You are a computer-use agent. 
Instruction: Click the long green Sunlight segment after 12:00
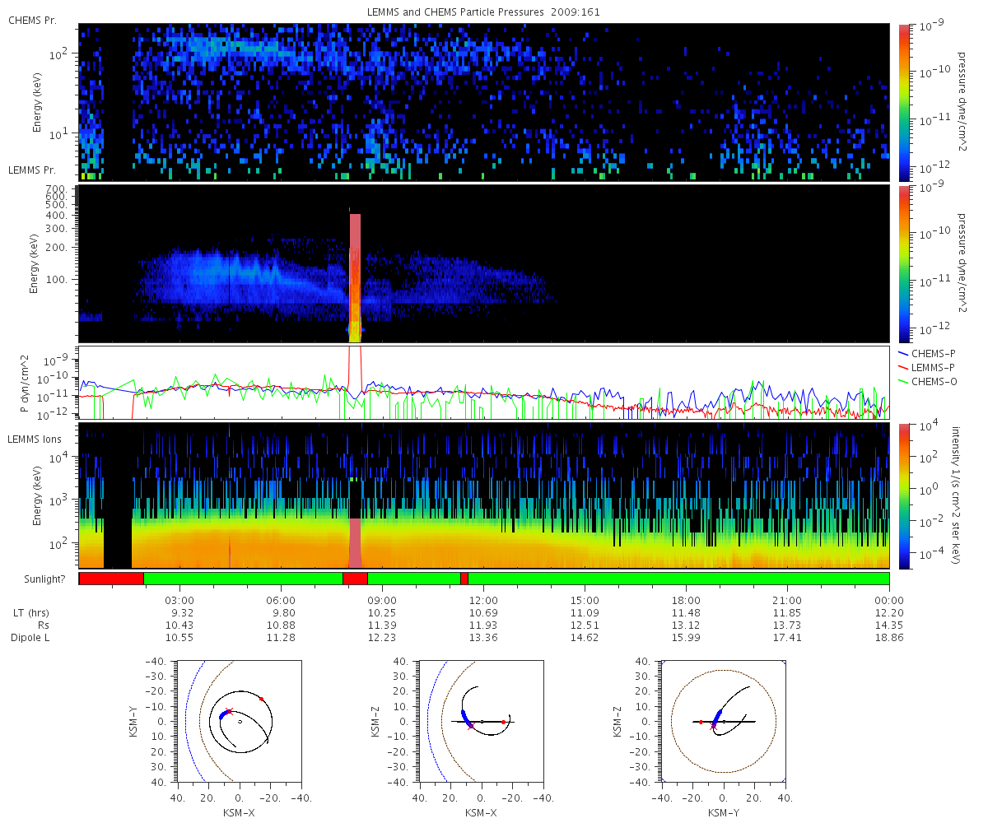(678, 579)
